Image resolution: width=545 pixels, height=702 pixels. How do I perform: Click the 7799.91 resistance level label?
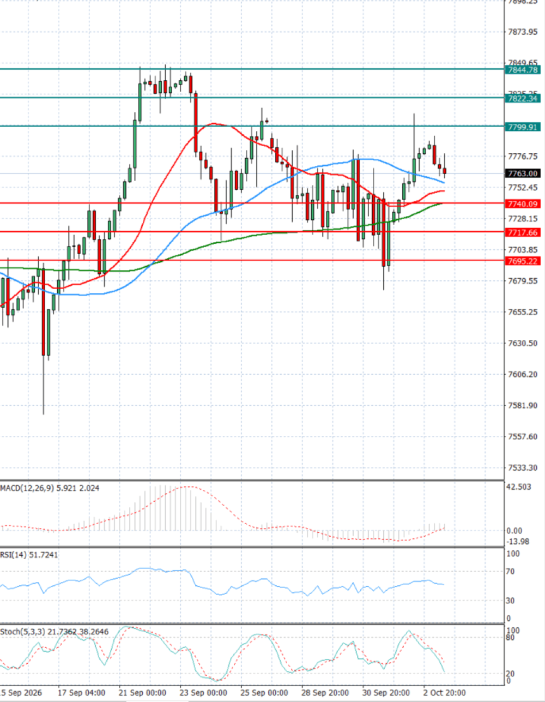(x=522, y=127)
